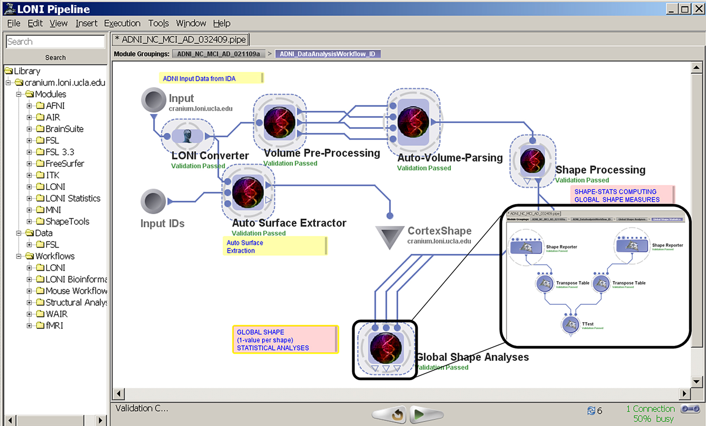
Task: Collapse the Workflows tree node
Action: [19, 256]
